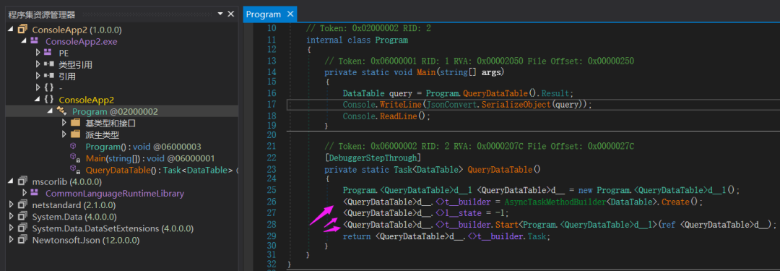Click the mscorlib assembly icon
780x271 pixels.
22,181
